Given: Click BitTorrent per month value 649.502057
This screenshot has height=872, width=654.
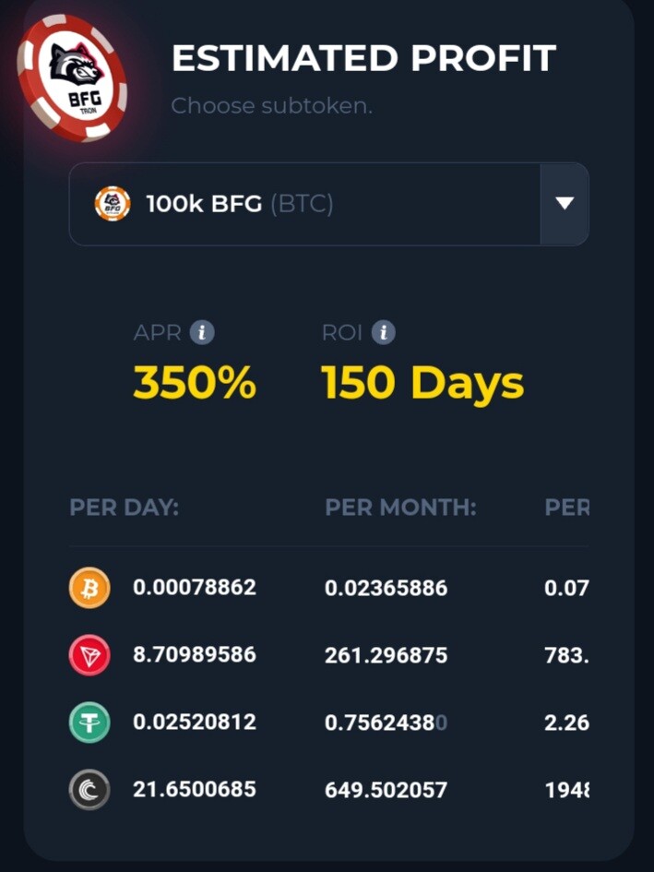Looking at the screenshot, I should point(386,790).
